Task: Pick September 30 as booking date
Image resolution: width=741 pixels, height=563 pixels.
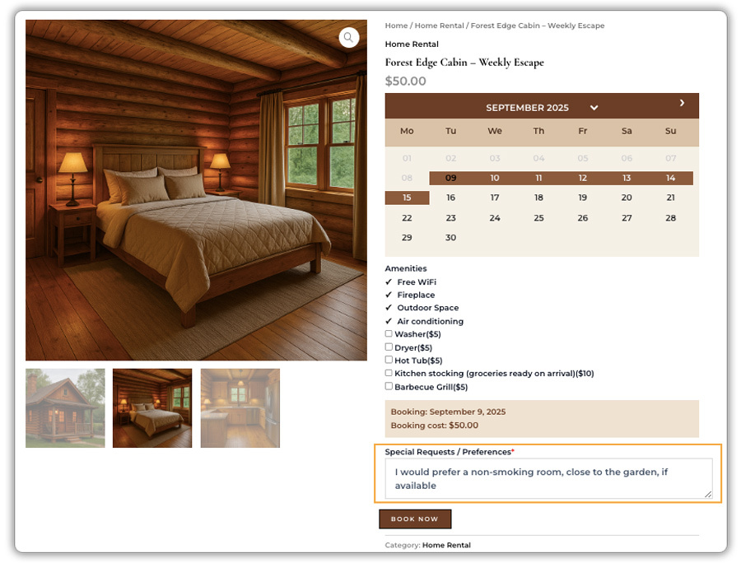Action: 450,237
